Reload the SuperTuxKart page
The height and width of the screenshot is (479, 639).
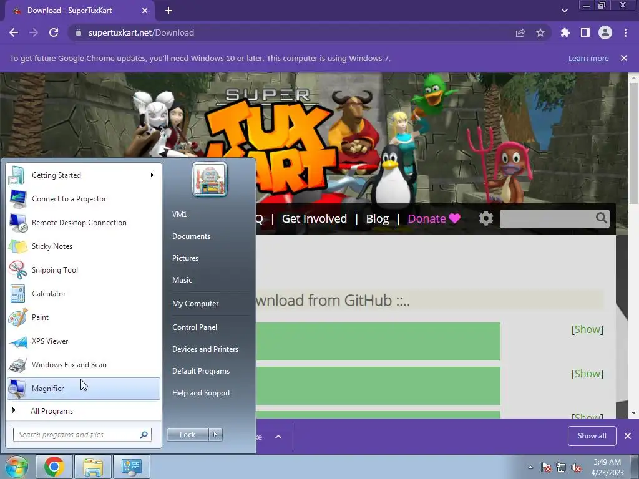[x=54, y=32]
